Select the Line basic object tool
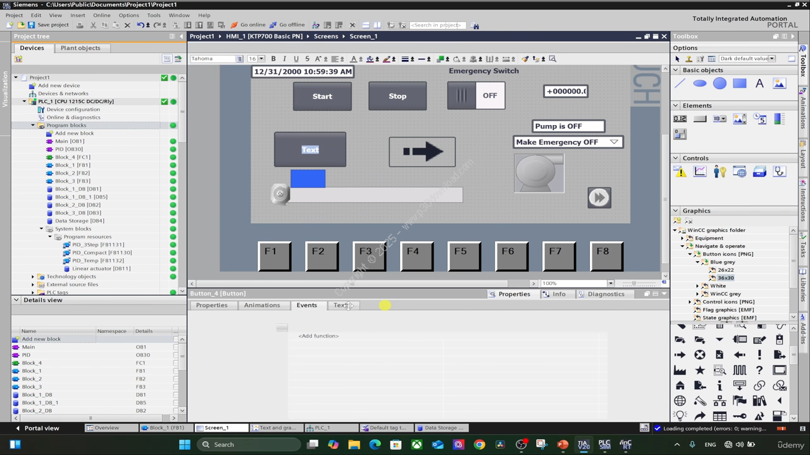The image size is (810, 455). 680,83
